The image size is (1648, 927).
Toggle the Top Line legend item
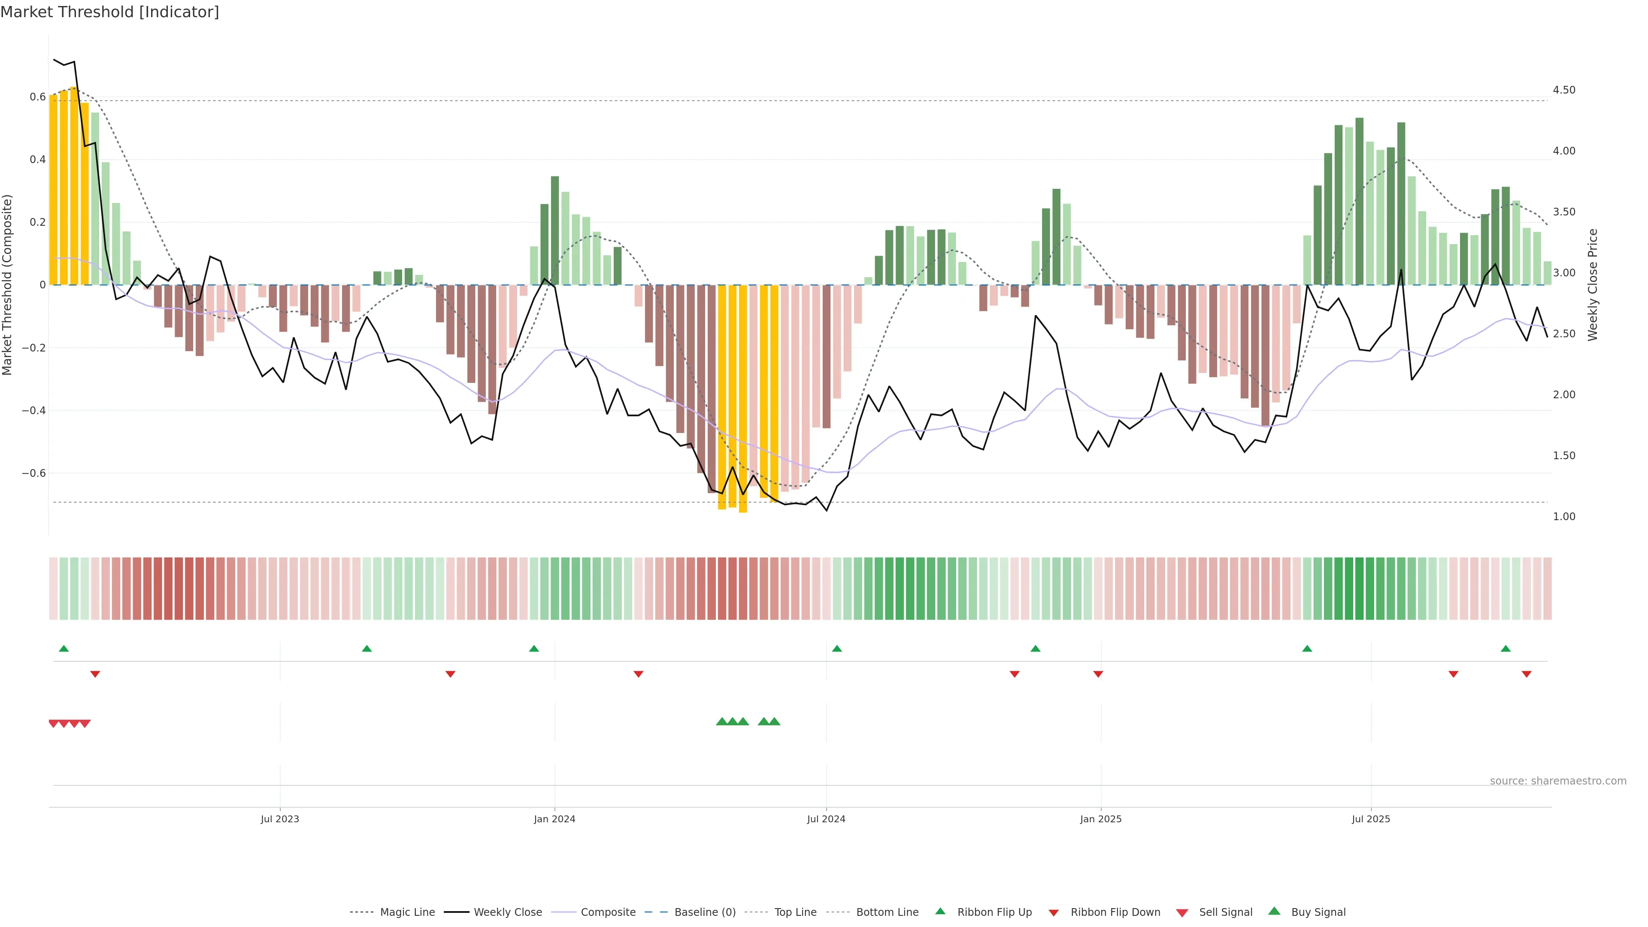795,912
